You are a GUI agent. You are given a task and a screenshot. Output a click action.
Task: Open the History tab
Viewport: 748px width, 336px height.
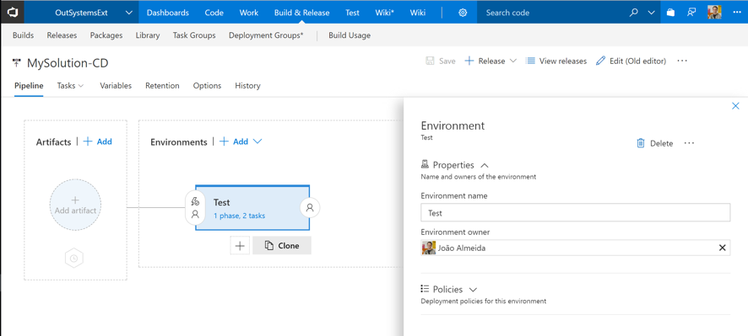click(x=247, y=86)
